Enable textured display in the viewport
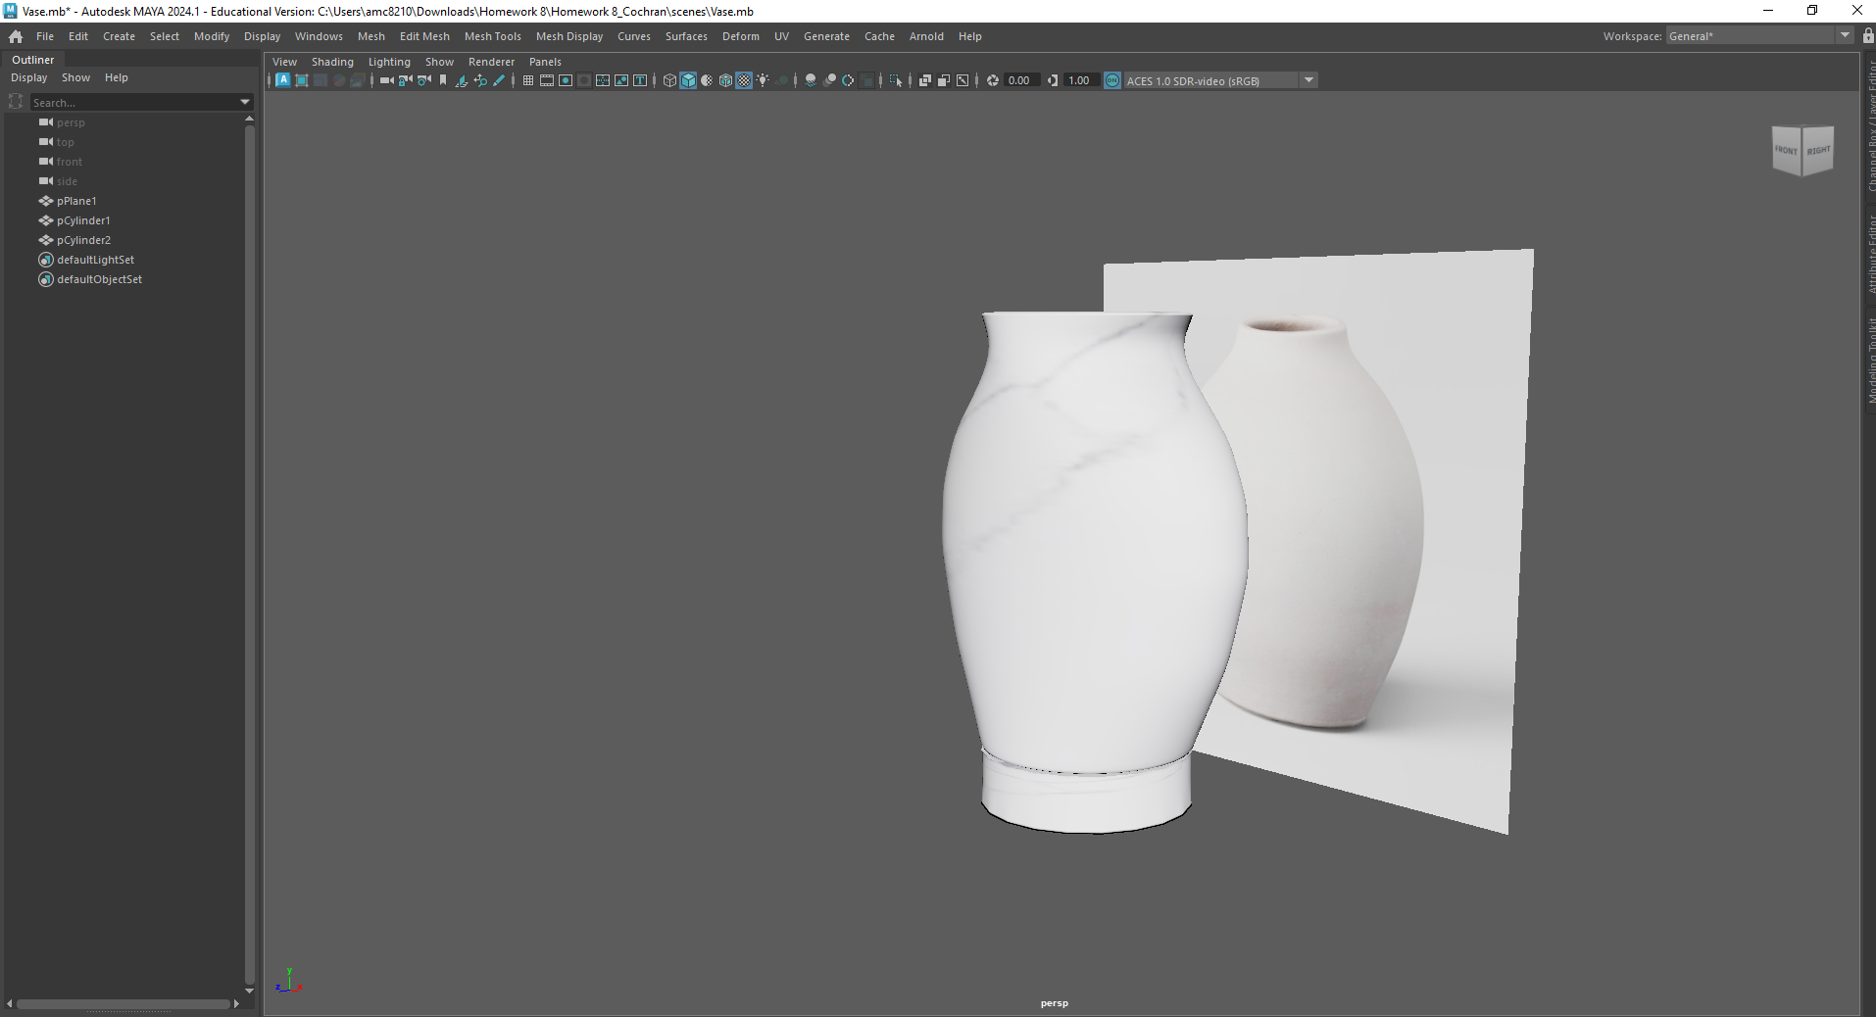This screenshot has height=1017, width=1876. (743, 80)
